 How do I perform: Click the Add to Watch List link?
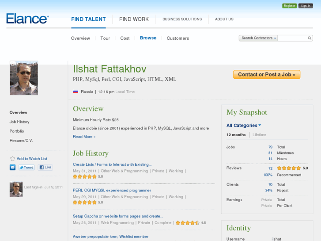pyautogui.click(x=32, y=159)
